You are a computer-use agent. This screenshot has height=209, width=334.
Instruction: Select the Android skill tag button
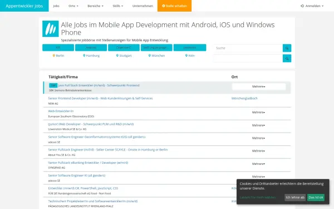pyautogui.click(x=91, y=47)
